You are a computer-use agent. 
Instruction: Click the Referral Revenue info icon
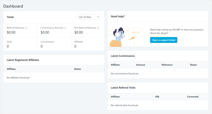coord(26,28)
